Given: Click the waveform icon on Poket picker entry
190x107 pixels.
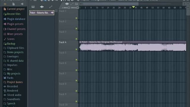Looking at the screenshot, I should tap(52, 12).
